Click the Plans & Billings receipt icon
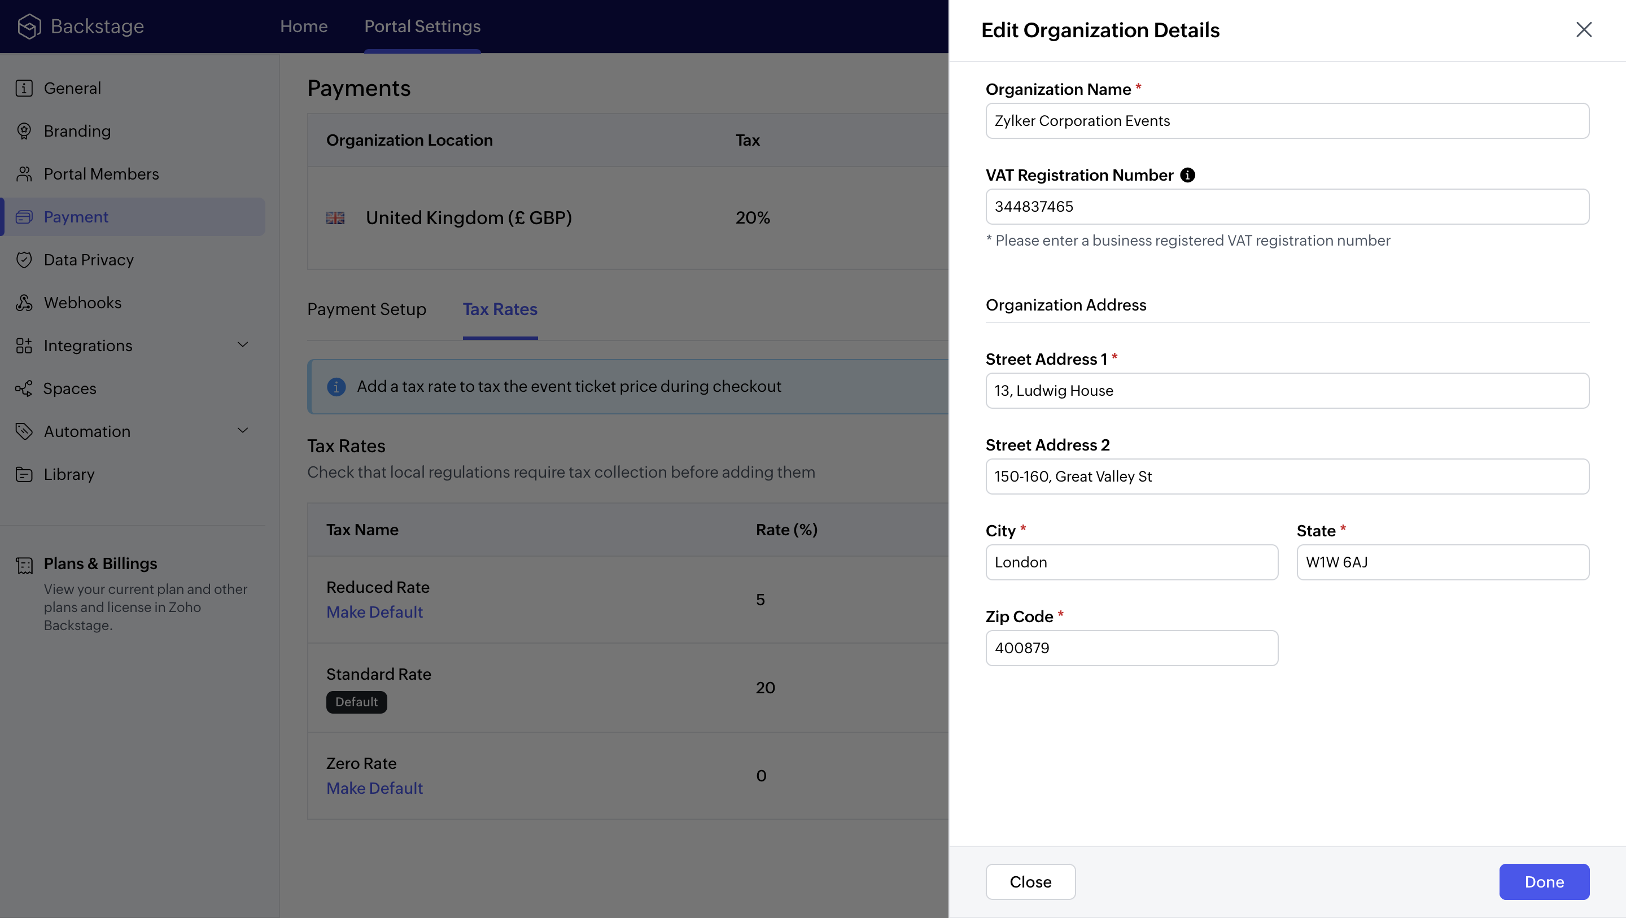The width and height of the screenshot is (1626, 918). coord(24,565)
